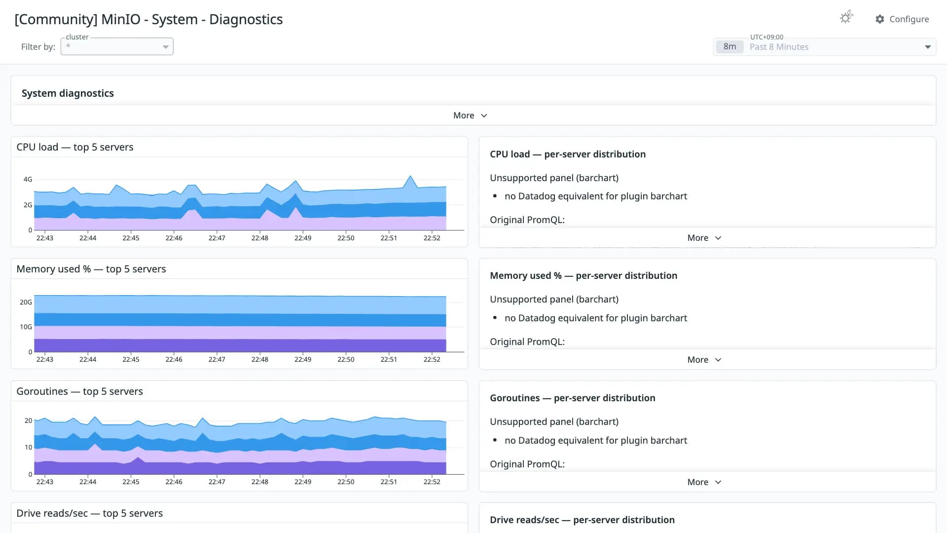This screenshot has width=947, height=533.
Task: Click the CPU load area chart
Action: coord(240,203)
